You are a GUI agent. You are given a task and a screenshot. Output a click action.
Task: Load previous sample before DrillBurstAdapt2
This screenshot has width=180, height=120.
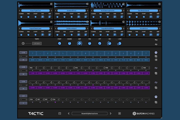point(56,28)
